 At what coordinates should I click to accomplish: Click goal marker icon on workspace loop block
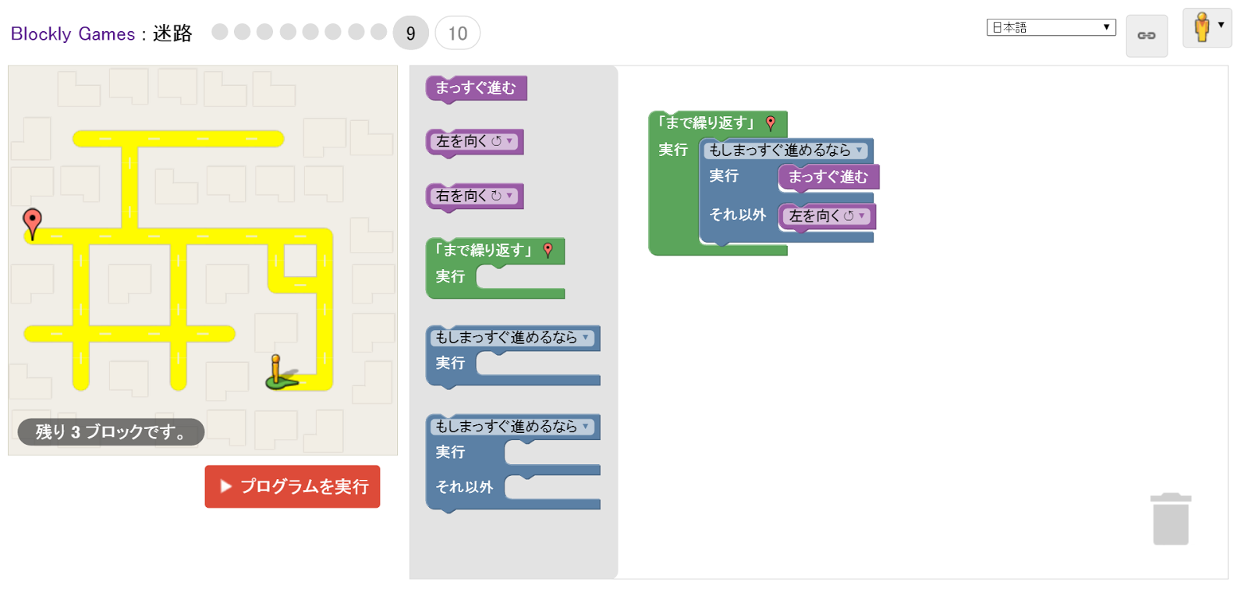tap(771, 123)
